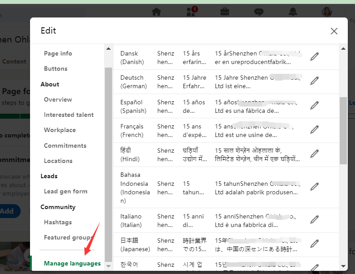Image resolution: width=355 pixels, height=274 pixels.
Task: Click the Bahasa Indonesia language name
Action: coord(135,188)
